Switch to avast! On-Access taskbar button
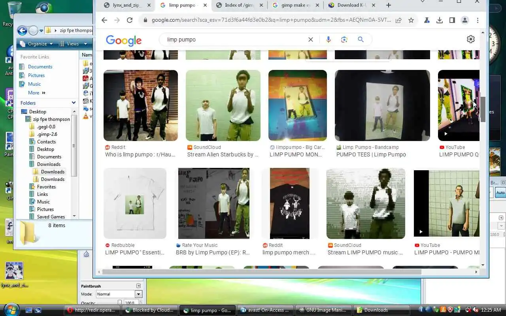 click(x=265, y=310)
